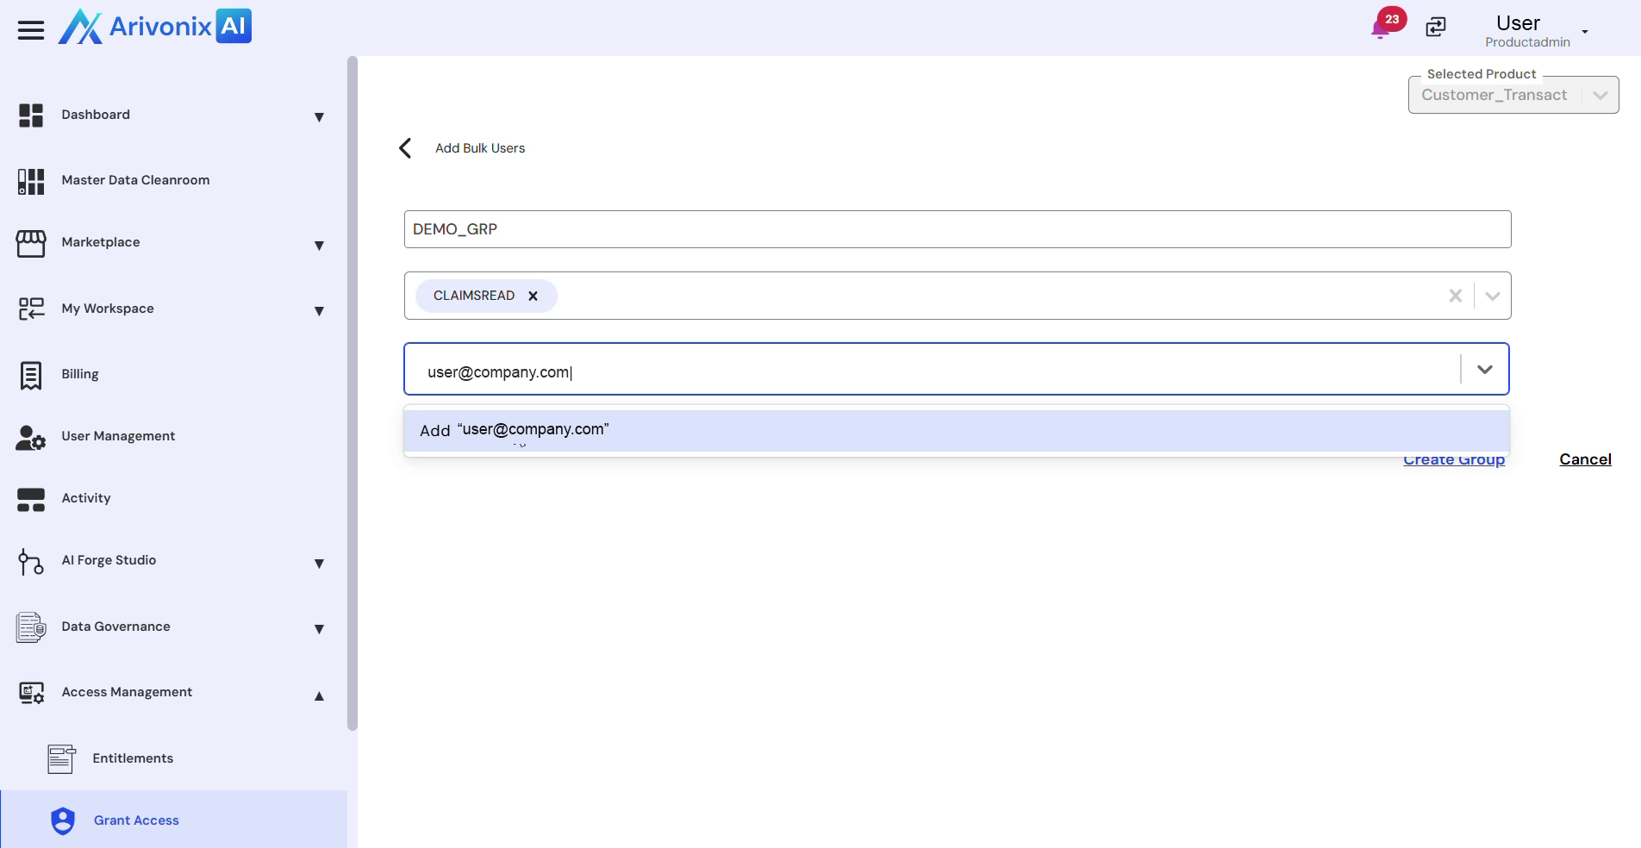1641x848 pixels.
Task: Remove the CLAIMSREAD tag
Action: point(533,296)
